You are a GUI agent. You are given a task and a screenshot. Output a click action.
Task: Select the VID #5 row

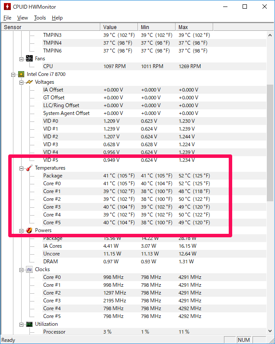(x=154, y=160)
